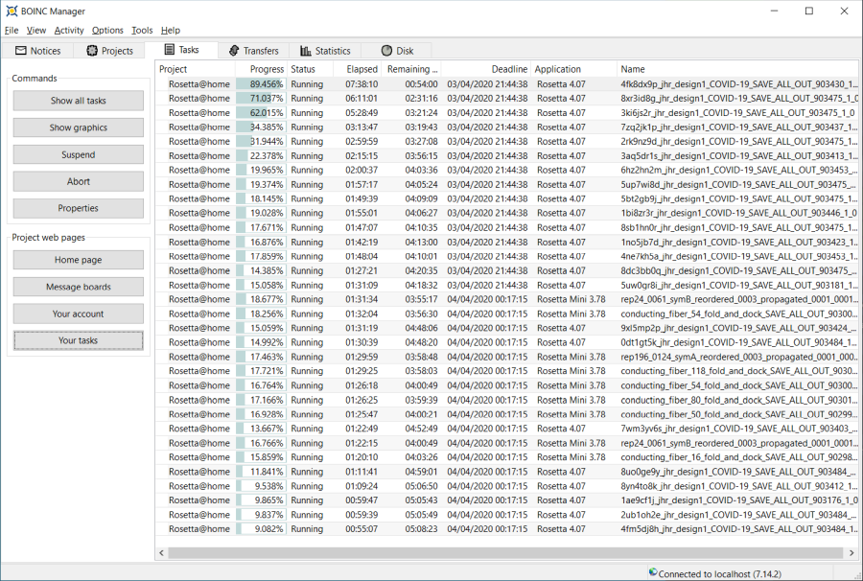Sort by the Deadline column header
The height and width of the screenshot is (581, 863).
point(485,69)
